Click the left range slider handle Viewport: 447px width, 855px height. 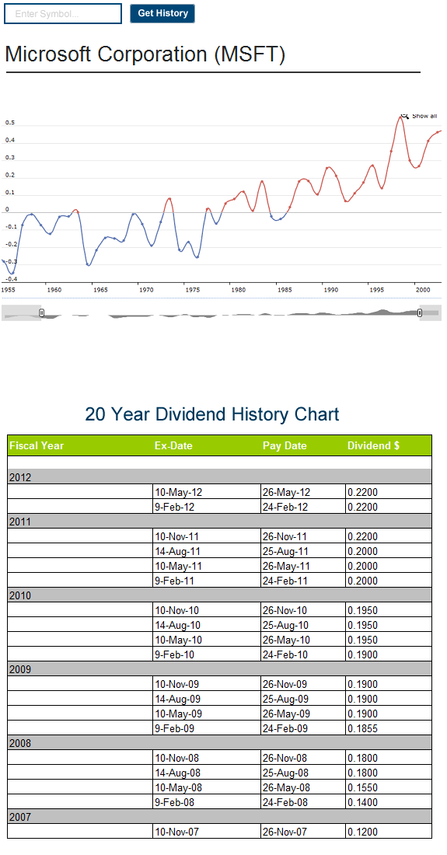tap(41, 312)
